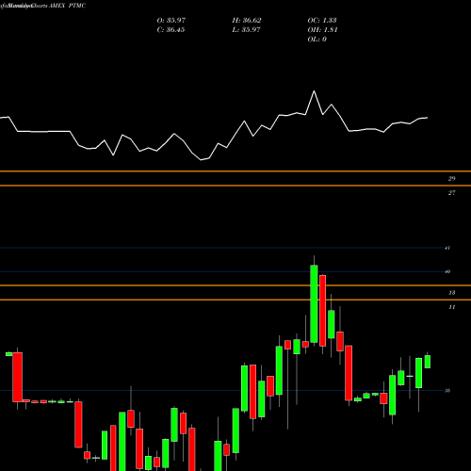Screen dimensions: 471x471
Task: Select the OC: 1.33 value
Action: tap(322, 21)
